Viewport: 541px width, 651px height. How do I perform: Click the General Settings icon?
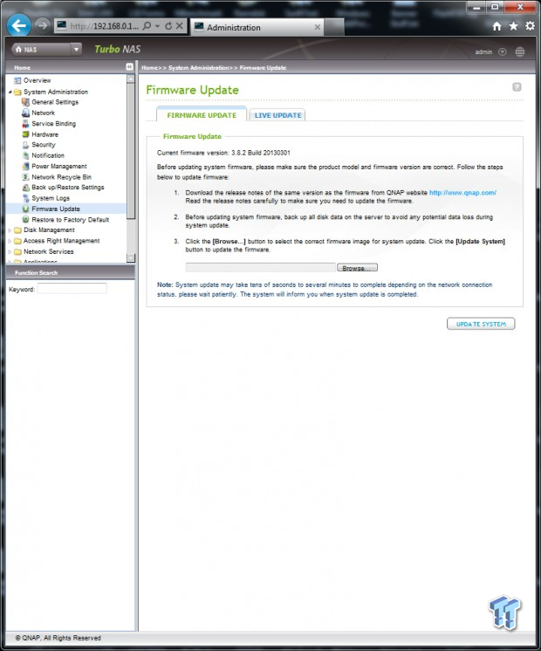tap(25, 102)
